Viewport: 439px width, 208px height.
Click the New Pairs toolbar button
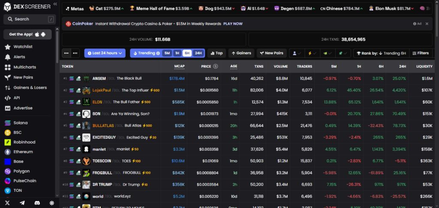point(271,53)
